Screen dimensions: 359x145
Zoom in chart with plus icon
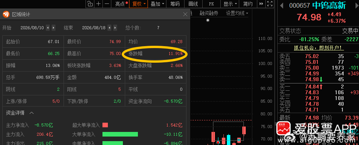tap(98, 4)
